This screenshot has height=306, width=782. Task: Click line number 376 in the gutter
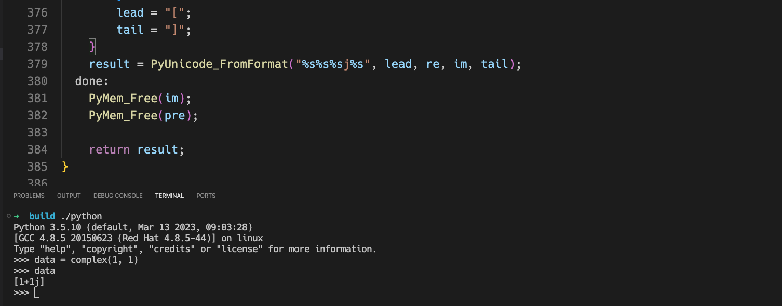(x=37, y=12)
